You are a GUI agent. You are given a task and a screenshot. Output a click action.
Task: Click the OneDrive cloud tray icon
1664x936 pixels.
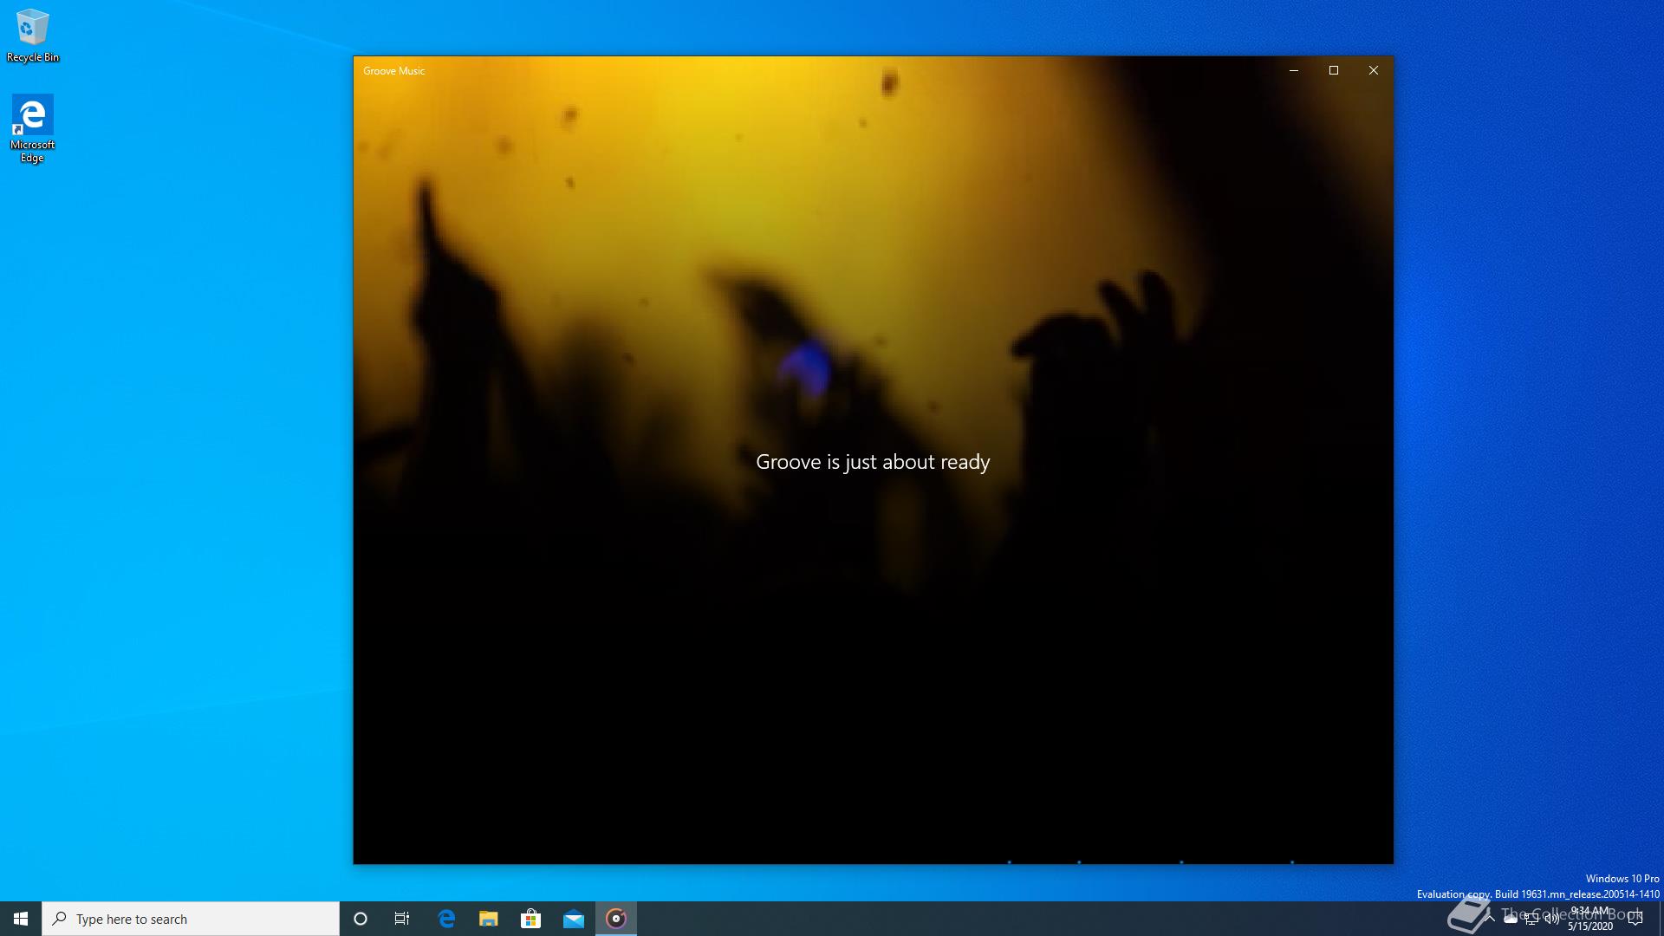tap(1511, 919)
